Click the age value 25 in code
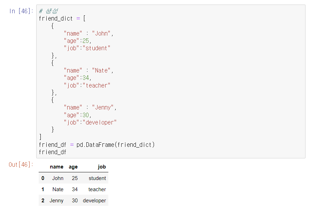 coord(86,41)
